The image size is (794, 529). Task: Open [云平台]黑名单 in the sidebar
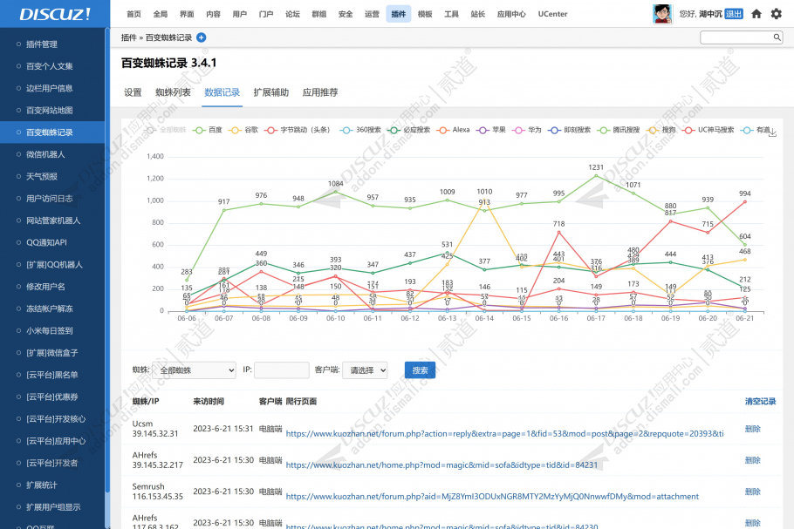click(52, 375)
